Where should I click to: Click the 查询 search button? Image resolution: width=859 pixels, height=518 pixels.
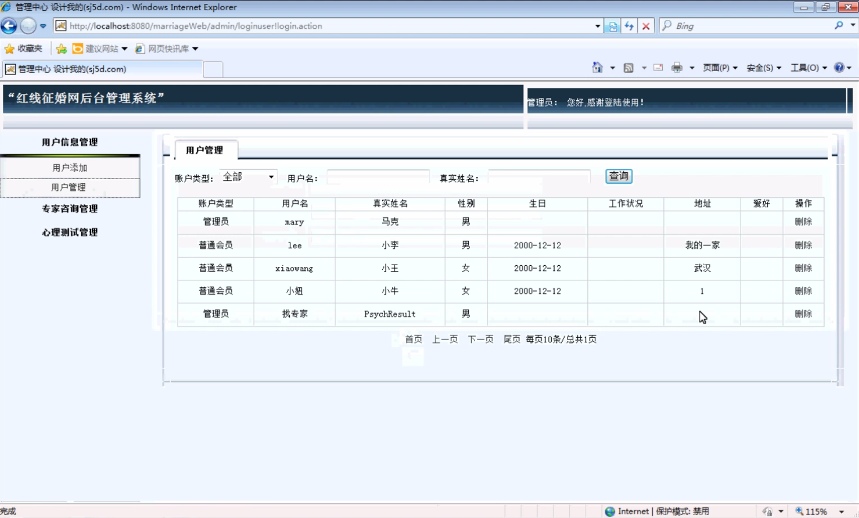point(618,176)
